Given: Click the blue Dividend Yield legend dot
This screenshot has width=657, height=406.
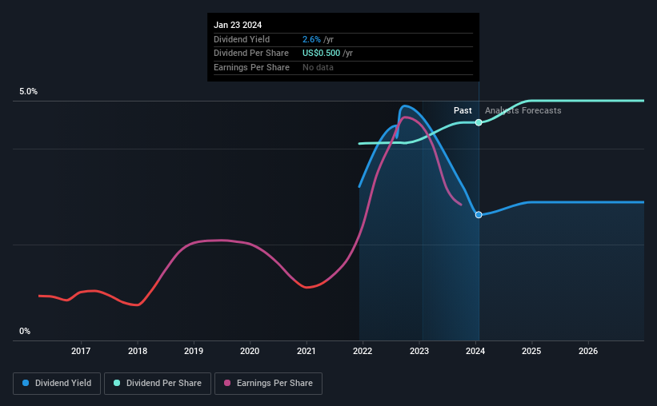Looking at the screenshot, I should (26, 383).
